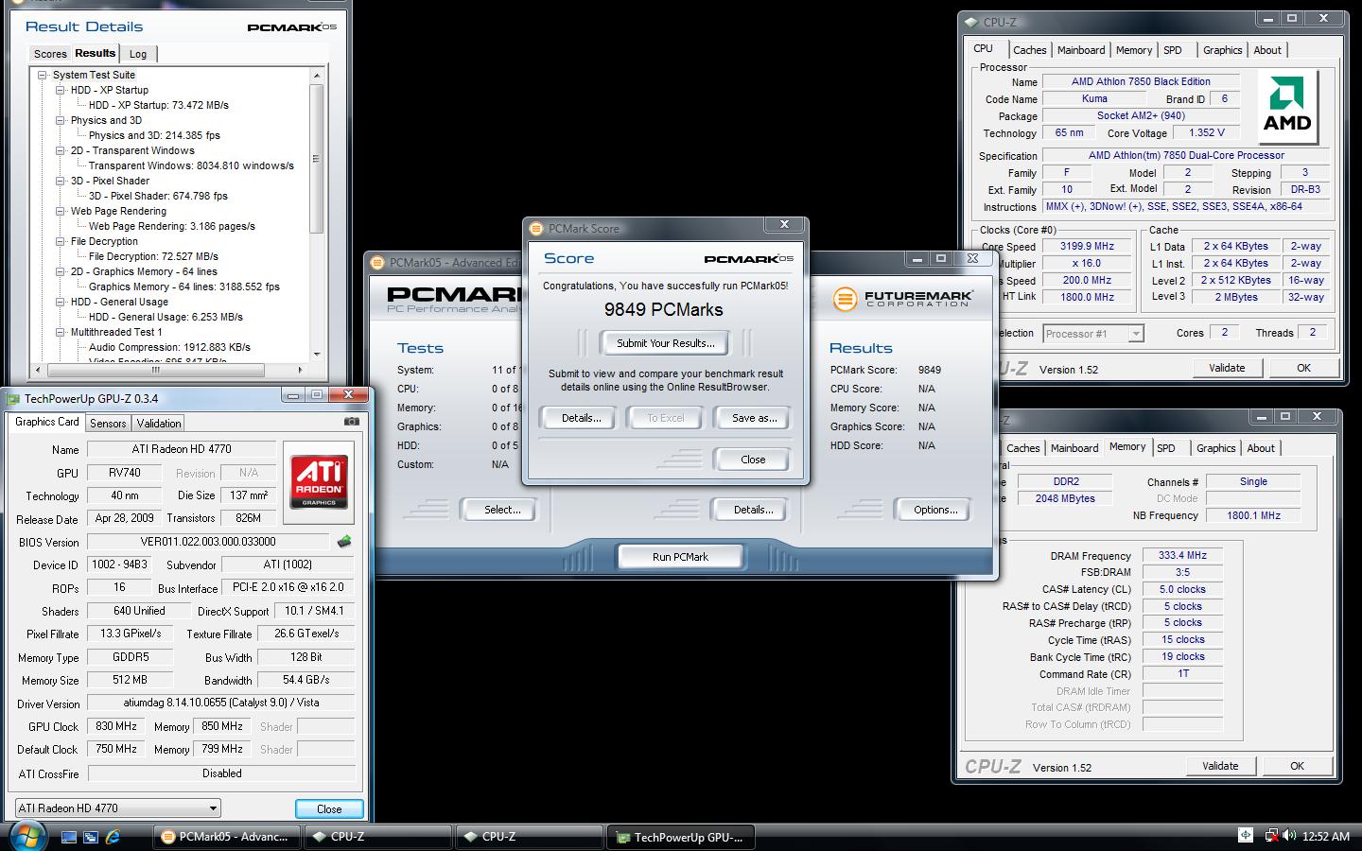The height and width of the screenshot is (851, 1362).
Task: Click the Close button in GPU-Z
Action: pyautogui.click(x=329, y=809)
